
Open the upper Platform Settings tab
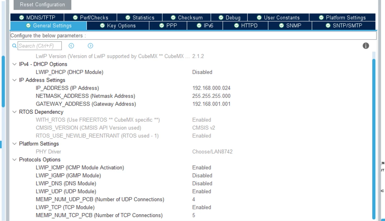point(342,17)
